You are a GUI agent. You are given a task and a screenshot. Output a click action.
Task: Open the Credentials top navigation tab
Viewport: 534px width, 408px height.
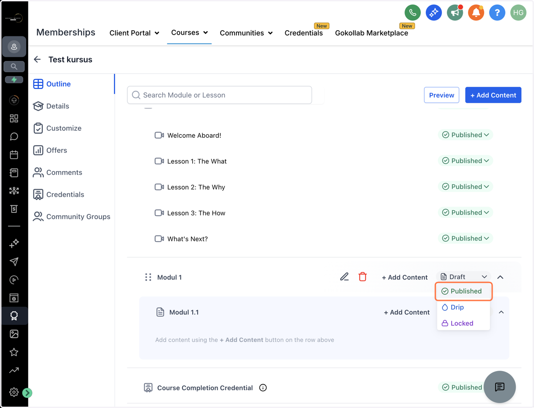[304, 33]
